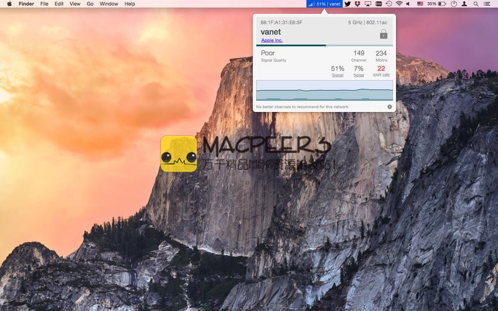Open the Twitter menu bar icon

click(x=347, y=4)
